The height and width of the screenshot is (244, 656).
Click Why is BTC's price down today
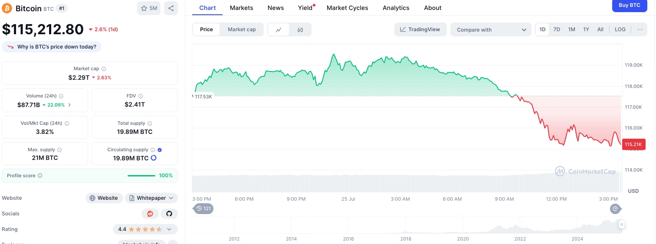click(52, 47)
